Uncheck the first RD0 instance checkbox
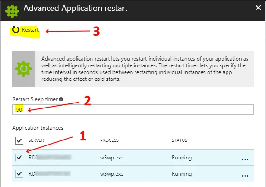Screen dimensions: 266x187 [19, 157]
